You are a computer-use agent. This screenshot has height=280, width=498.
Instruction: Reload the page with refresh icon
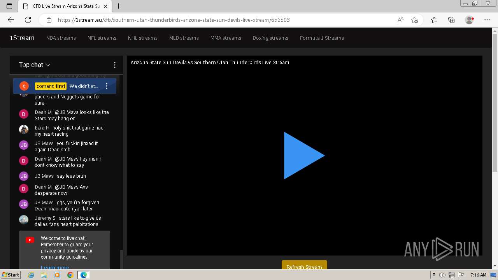[28, 20]
